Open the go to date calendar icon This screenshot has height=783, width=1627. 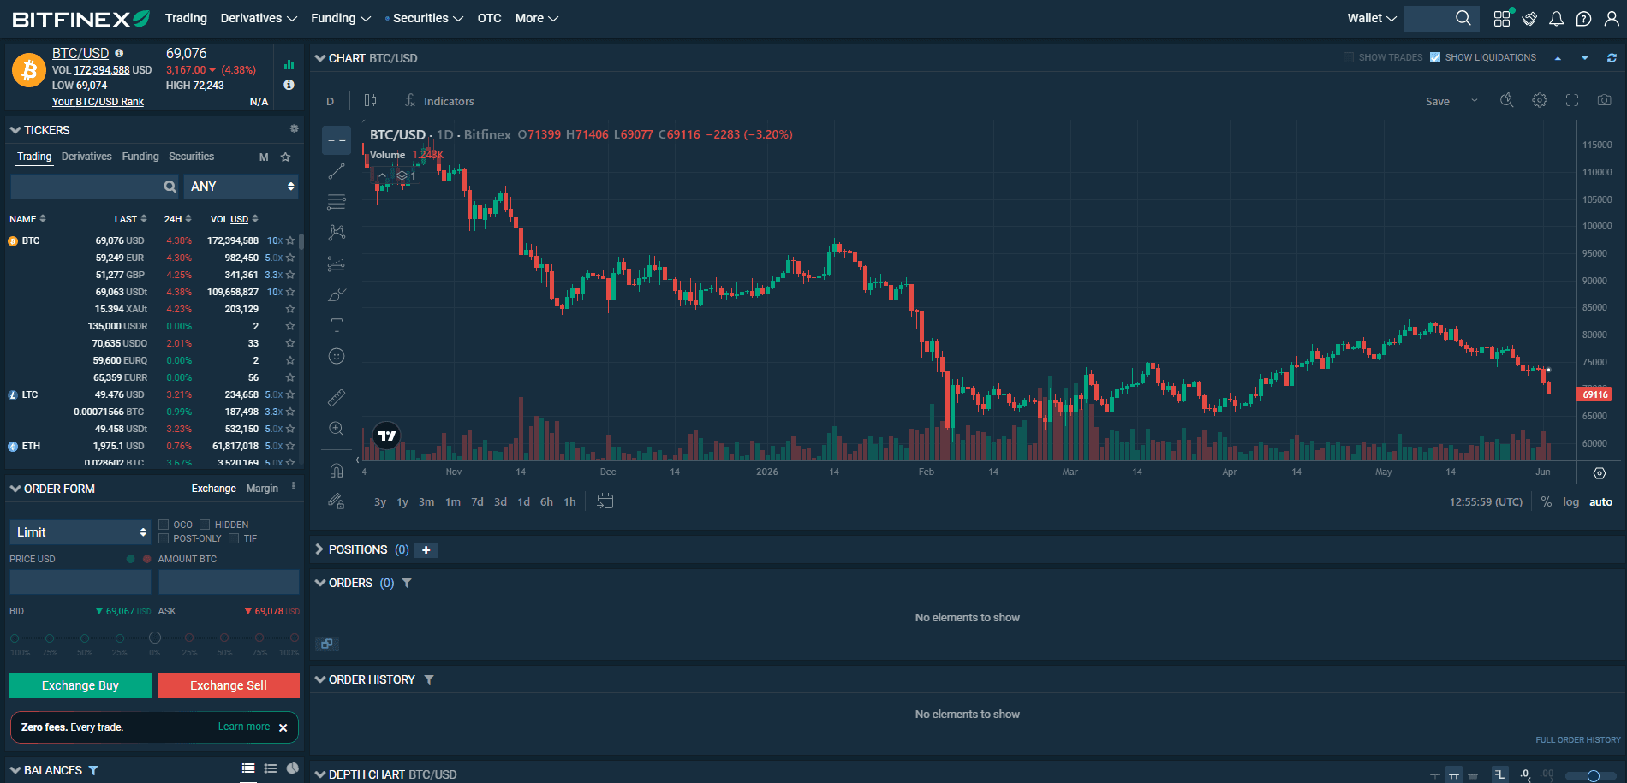605,501
